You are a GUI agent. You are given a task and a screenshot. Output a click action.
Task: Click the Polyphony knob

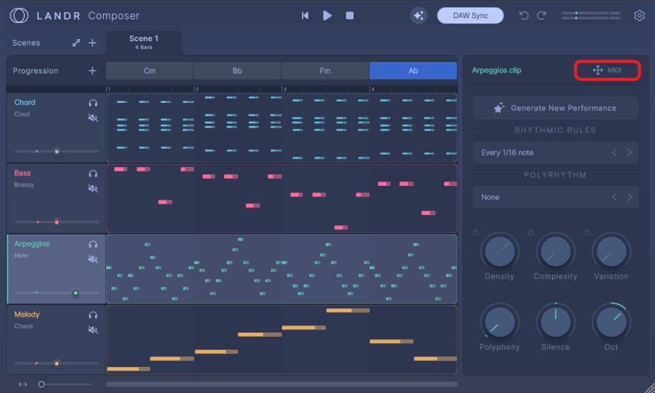[x=500, y=322]
